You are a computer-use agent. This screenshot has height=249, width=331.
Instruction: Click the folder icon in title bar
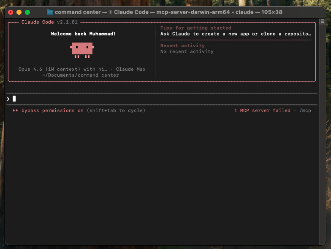coord(50,12)
